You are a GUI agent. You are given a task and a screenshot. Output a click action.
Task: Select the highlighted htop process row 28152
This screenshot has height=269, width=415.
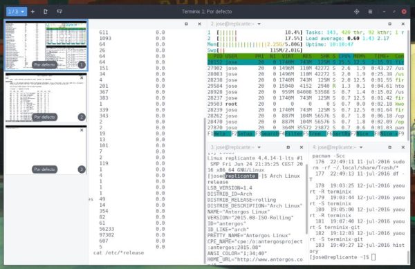(306, 62)
